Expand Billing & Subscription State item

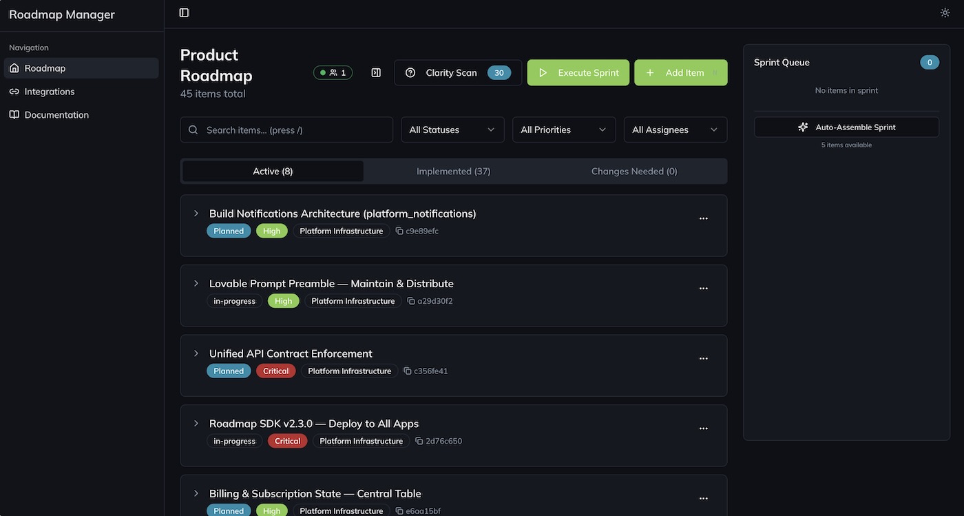(196, 493)
